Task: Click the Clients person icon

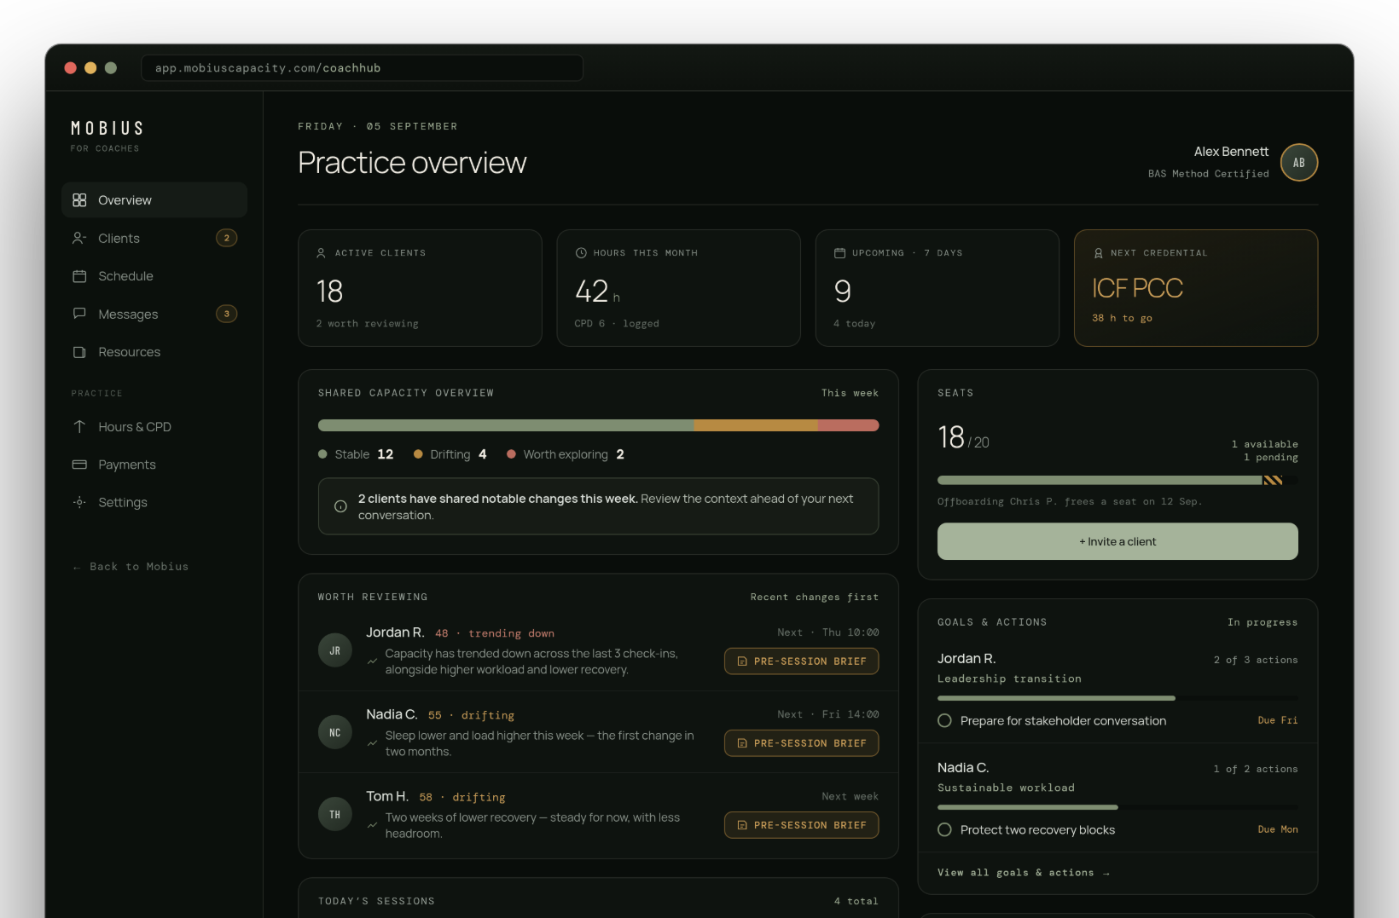Action: point(79,239)
